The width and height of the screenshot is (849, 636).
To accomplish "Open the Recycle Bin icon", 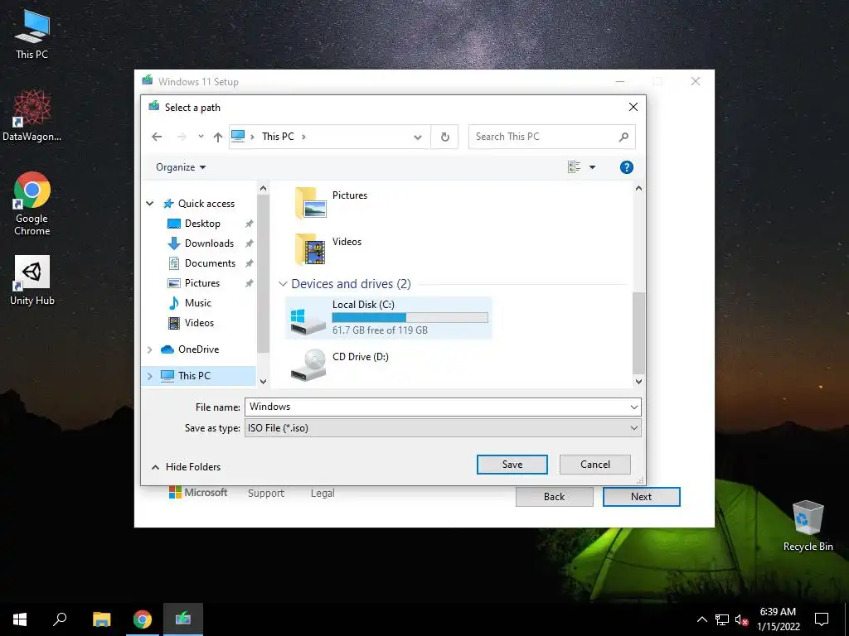I will tap(808, 526).
